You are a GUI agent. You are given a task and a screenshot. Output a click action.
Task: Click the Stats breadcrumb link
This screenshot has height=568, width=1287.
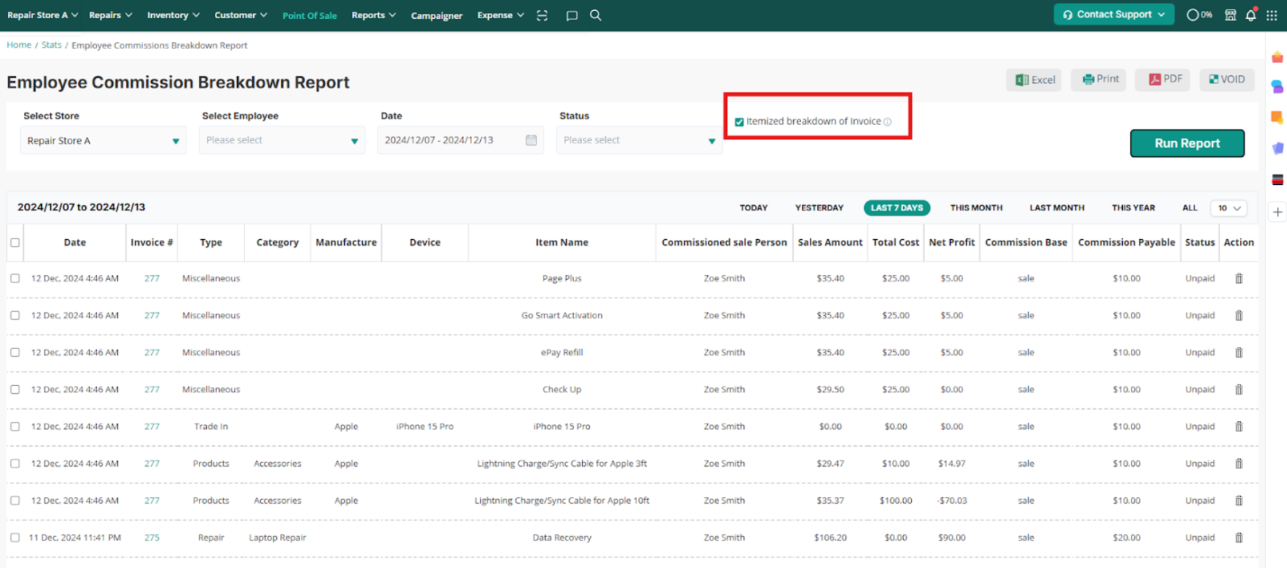click(51, 45)
